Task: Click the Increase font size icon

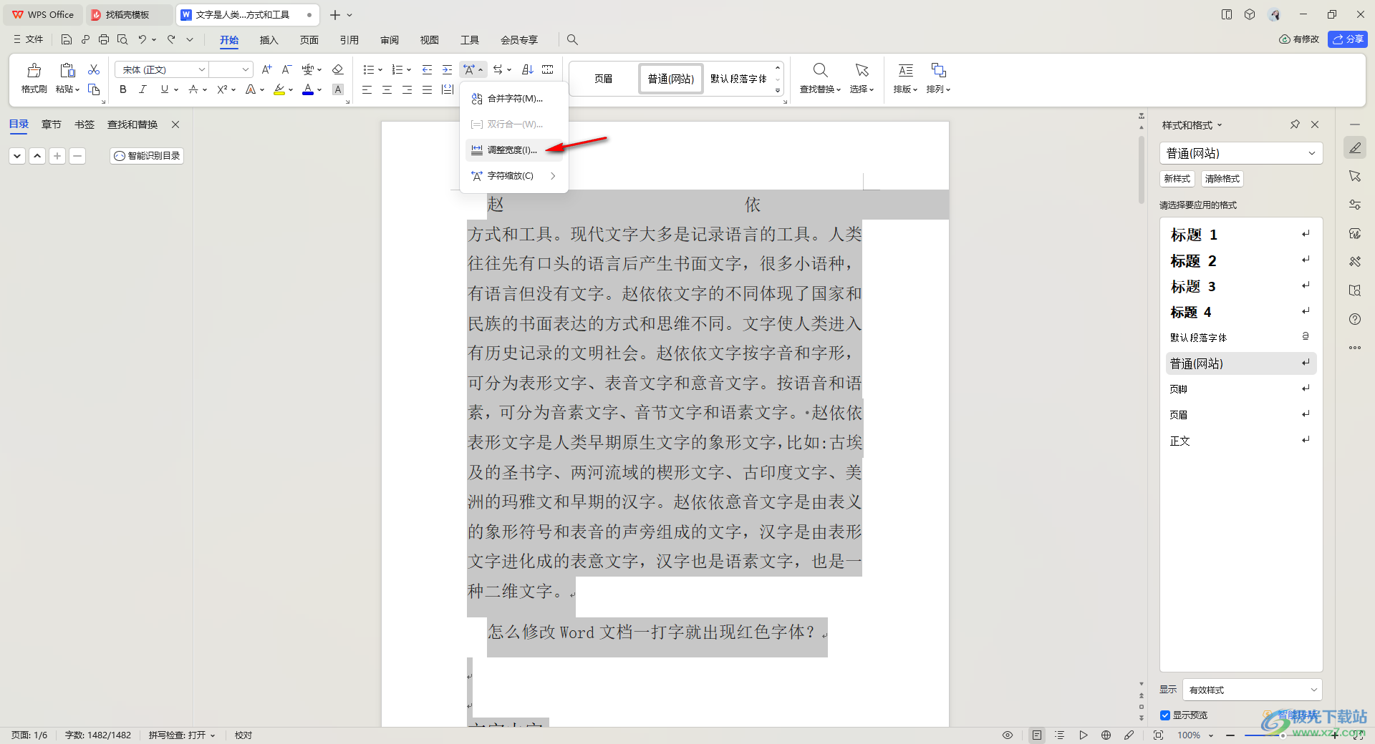Action: click(x=266, y=69)
